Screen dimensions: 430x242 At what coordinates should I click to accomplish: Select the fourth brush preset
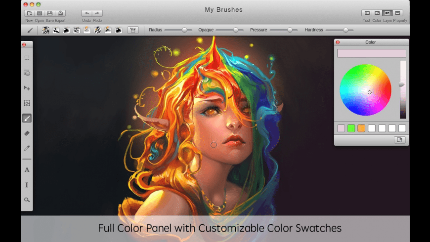(77, 30)
